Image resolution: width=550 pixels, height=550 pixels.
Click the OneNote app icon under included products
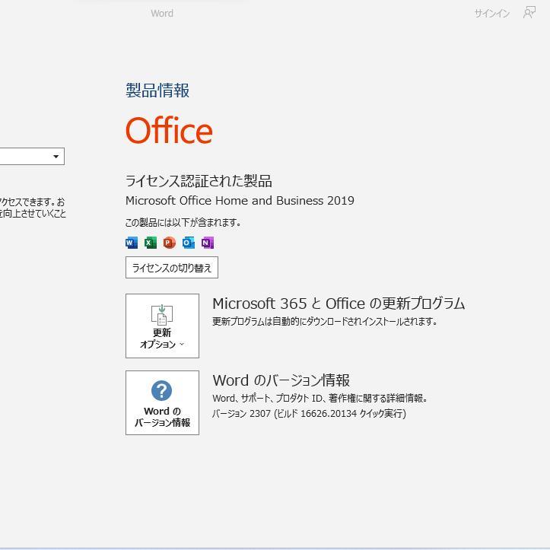tap(208, 243)
